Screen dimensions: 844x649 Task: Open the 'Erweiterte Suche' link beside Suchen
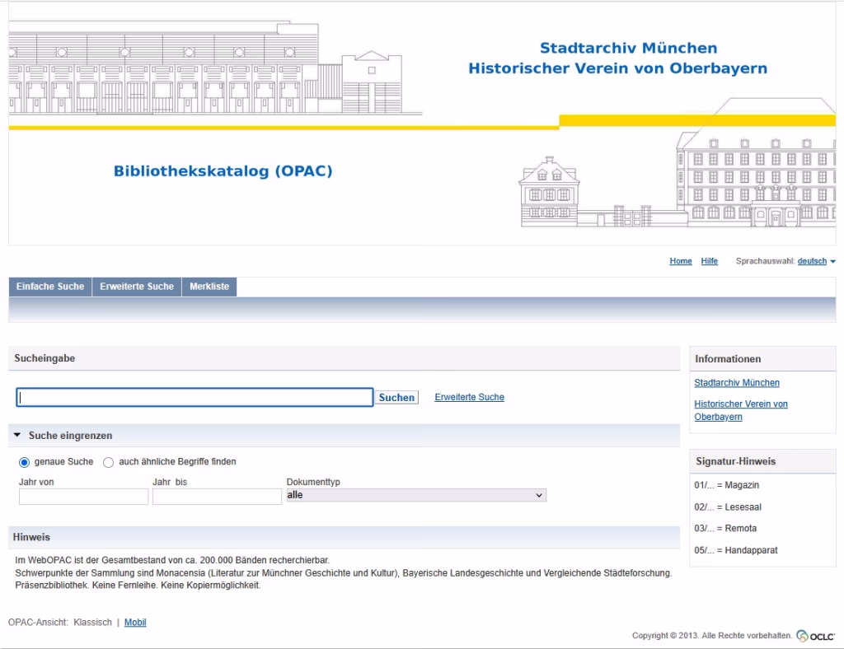click(470, 397)
